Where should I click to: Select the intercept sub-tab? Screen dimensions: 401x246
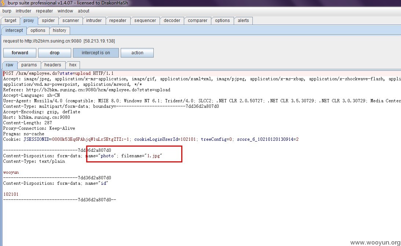tap(14, 30)
